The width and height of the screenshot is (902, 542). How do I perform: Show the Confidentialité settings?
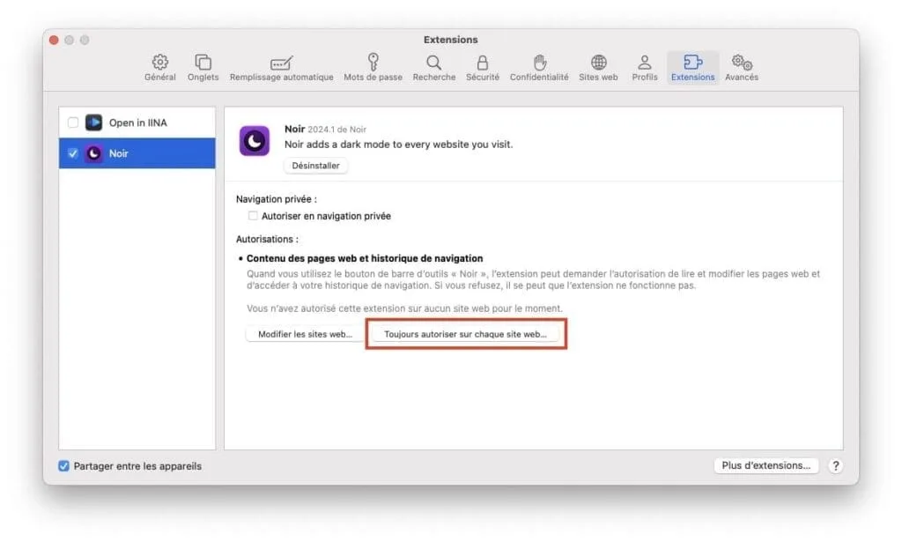click(539, 67)
